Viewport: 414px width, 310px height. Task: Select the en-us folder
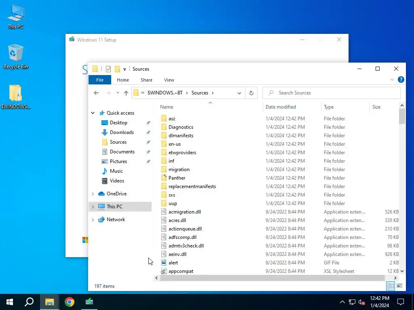click(175, 144)
